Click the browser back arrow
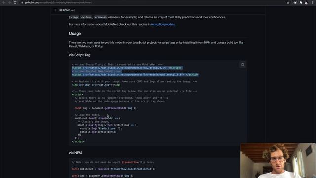 tap(4, 2)
